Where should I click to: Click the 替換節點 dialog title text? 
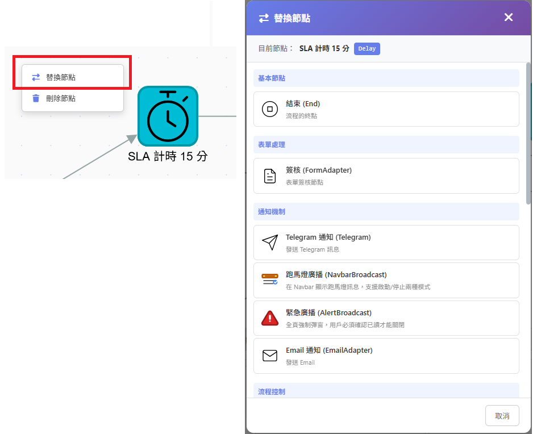(x=292, y=18)
